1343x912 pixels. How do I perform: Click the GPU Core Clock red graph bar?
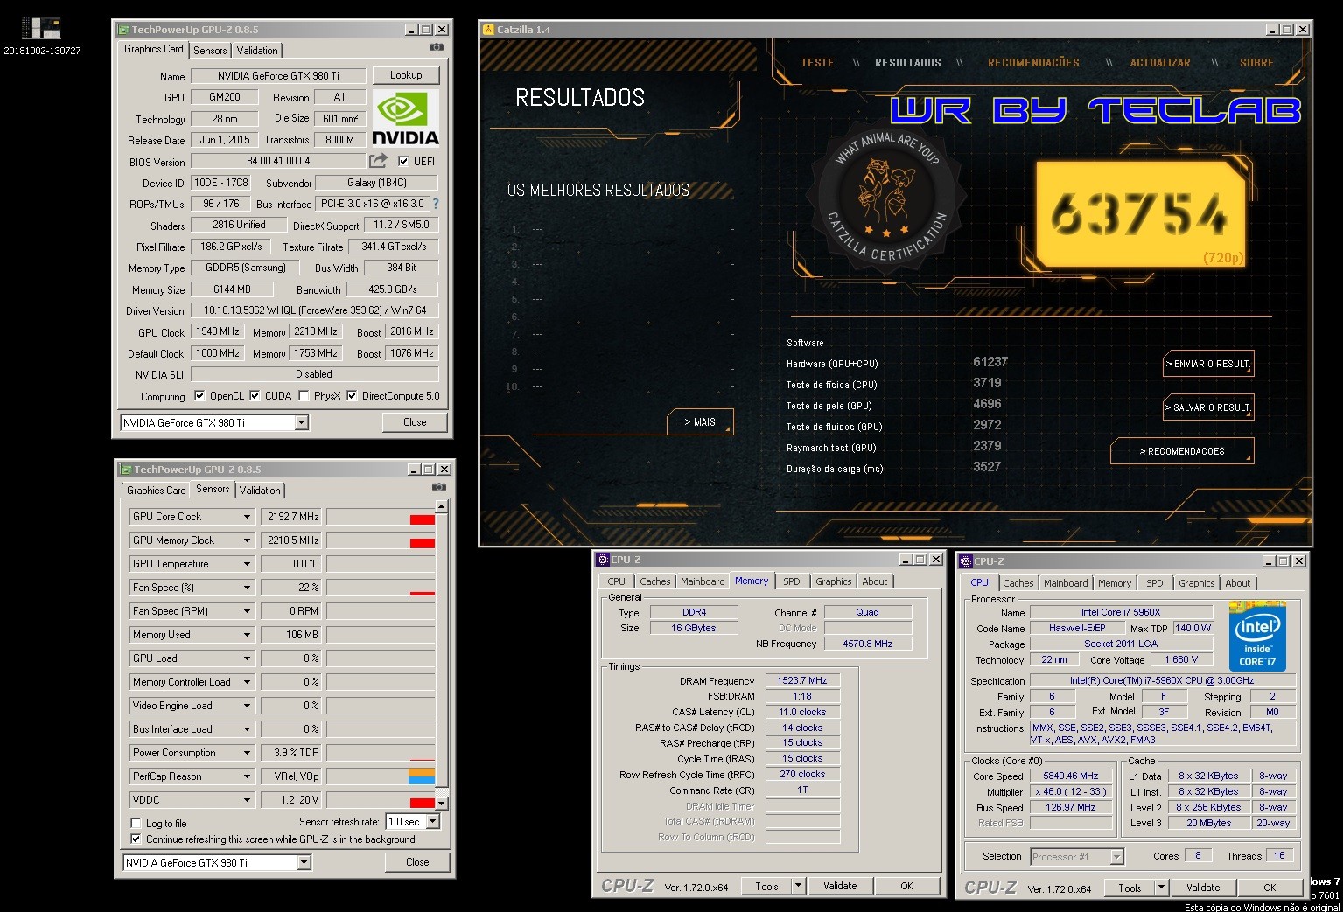(x=423, y=520)
